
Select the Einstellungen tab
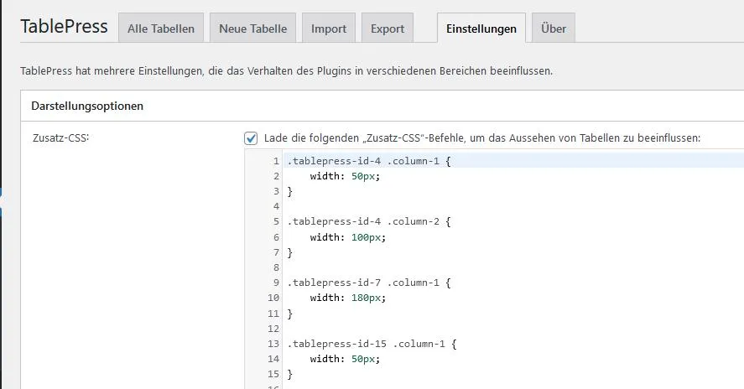[x=481, y=28]
